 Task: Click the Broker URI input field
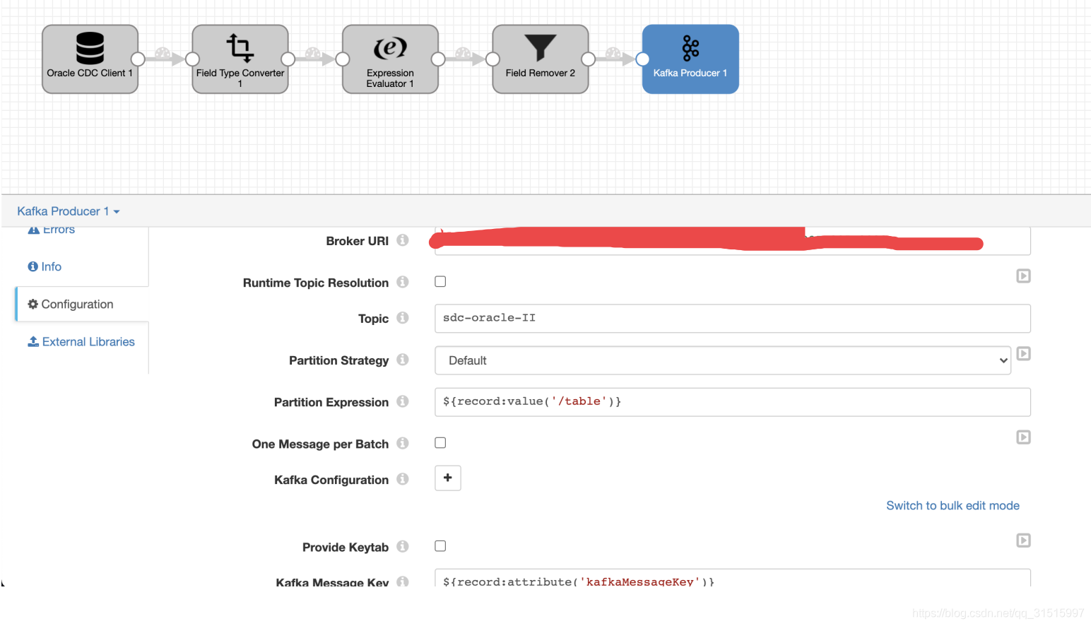tap(733, 241)
